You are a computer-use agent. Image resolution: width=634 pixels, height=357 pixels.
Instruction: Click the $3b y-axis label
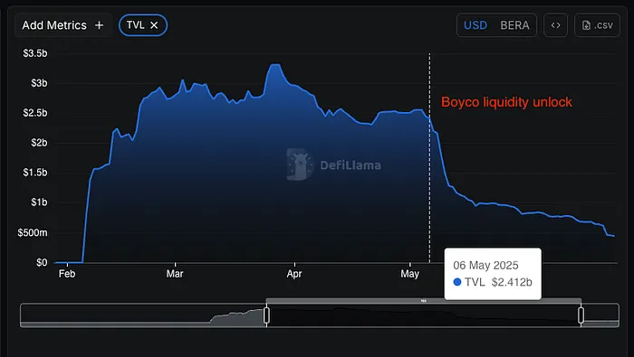coord(39,83)
